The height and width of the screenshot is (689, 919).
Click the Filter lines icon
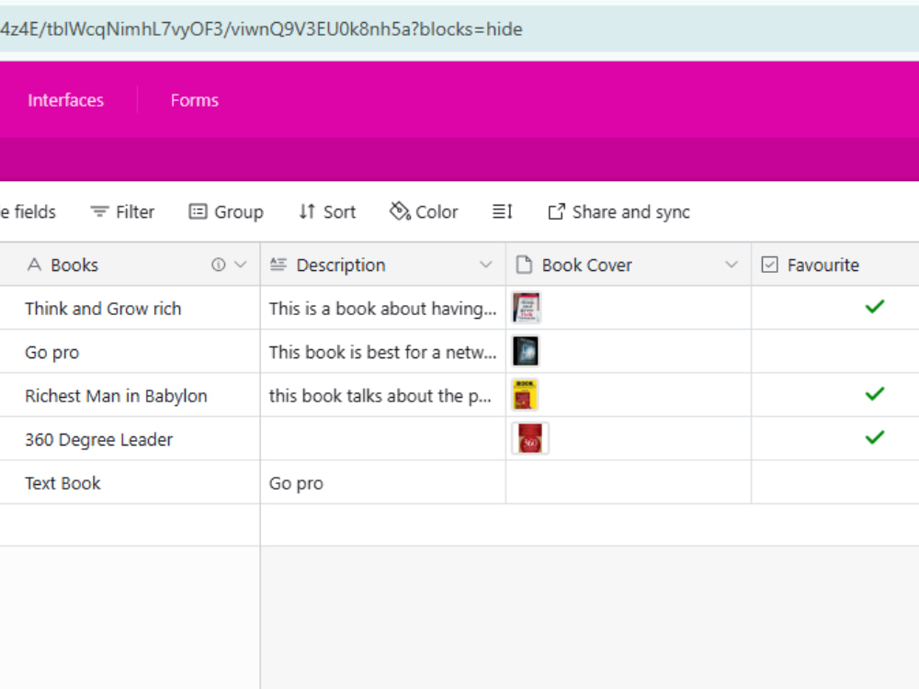click(99, 211)
